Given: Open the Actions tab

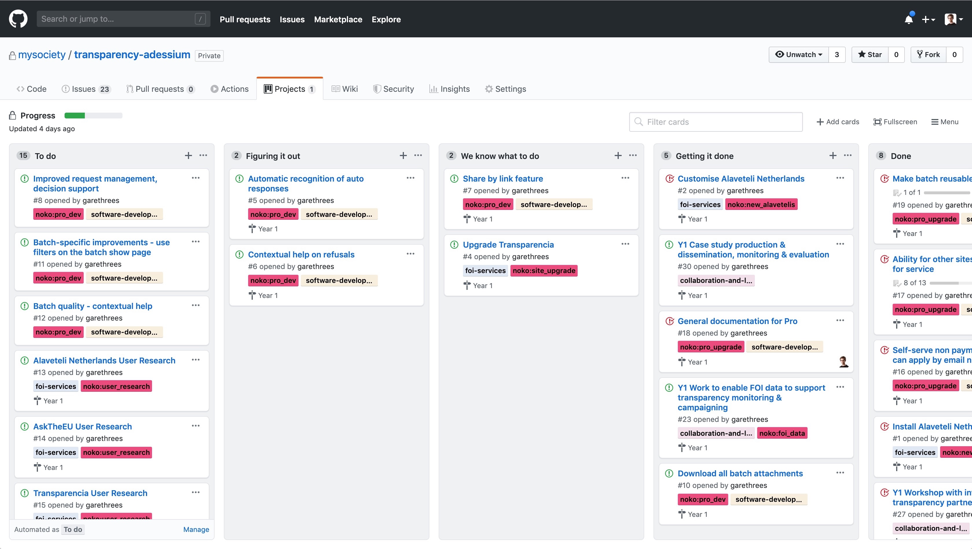Looking at the screenshot, I should point(229,89).
